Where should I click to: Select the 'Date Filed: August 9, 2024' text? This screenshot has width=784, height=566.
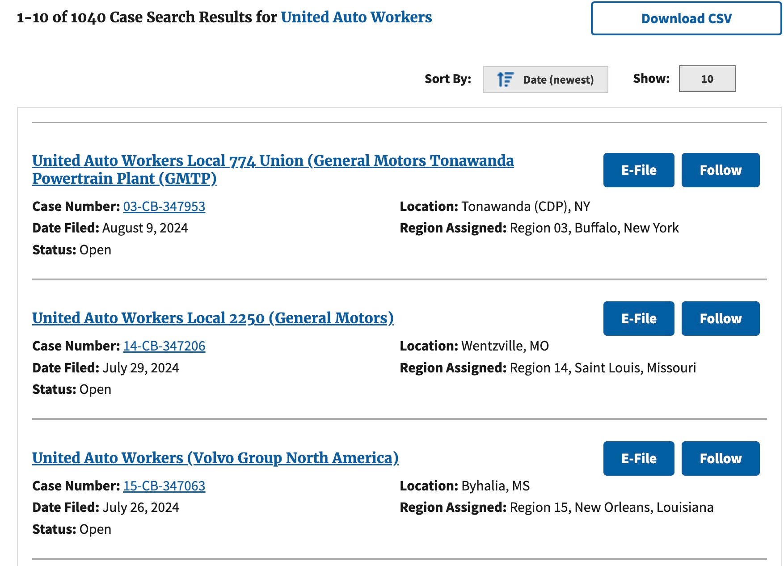point(110,228)
